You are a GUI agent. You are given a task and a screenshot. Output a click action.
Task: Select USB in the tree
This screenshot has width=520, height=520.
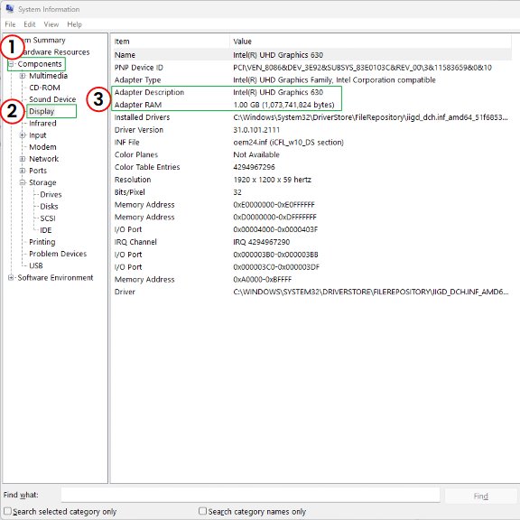coord(36,265)
